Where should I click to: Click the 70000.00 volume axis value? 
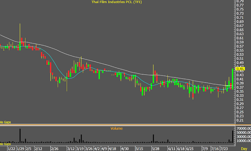pos(244,128)
